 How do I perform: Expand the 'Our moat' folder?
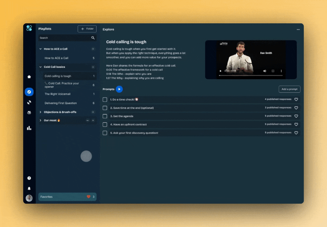pyautogui.click(x=41, y=120)
